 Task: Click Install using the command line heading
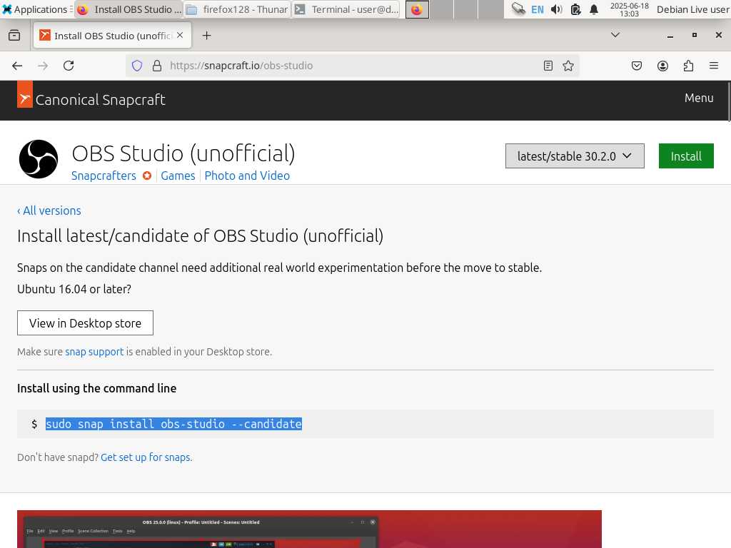[x=97, y=388]
